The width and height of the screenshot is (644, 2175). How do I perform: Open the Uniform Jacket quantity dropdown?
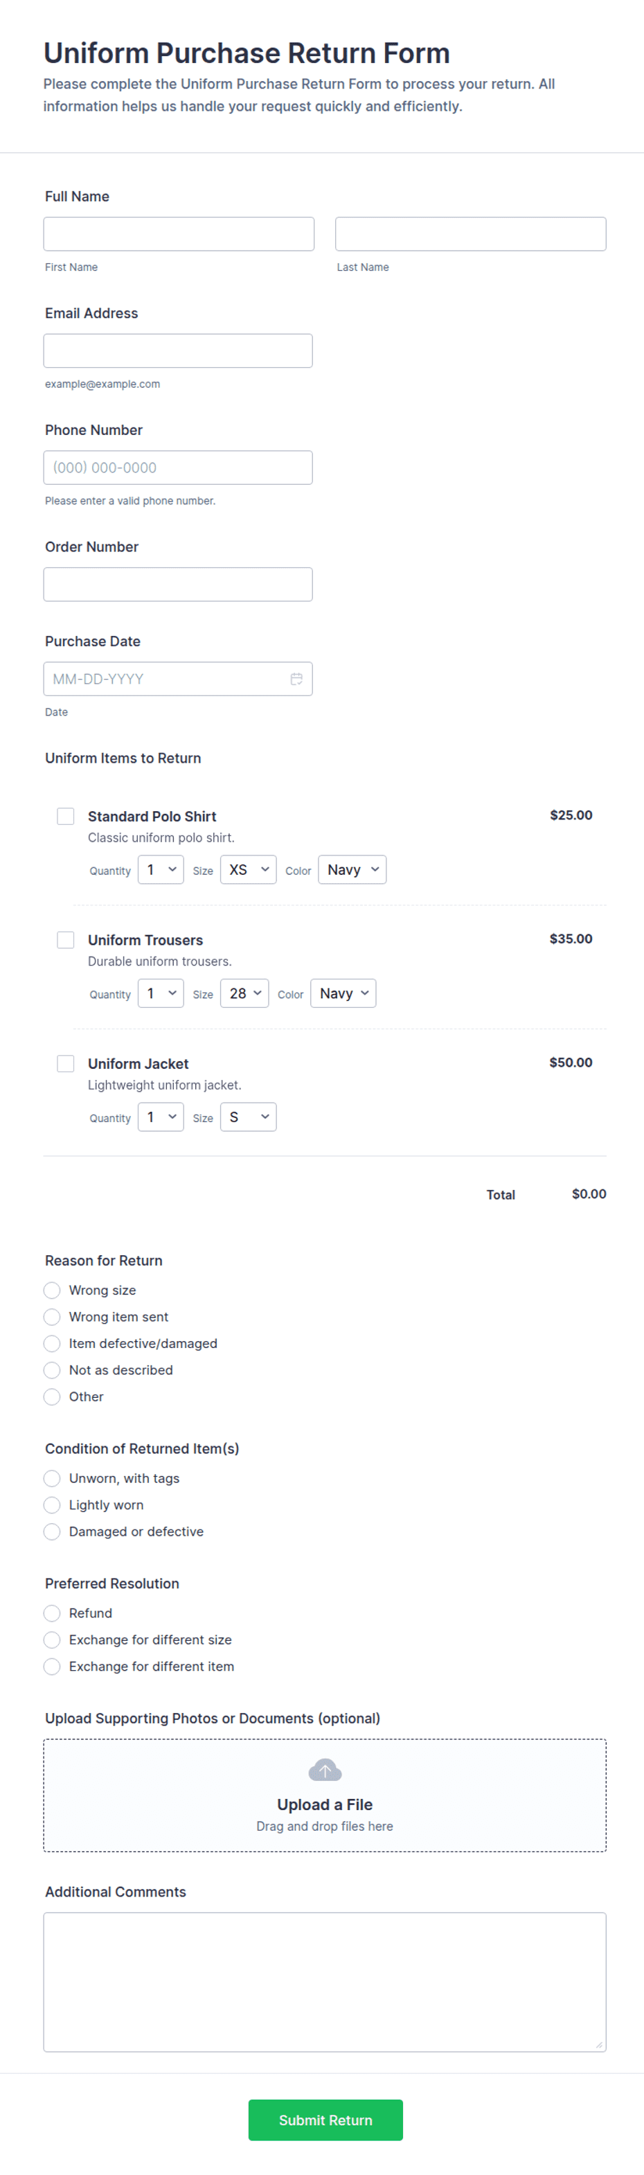(161, 1117)
